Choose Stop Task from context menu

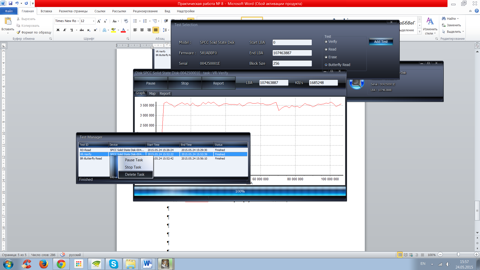[x=133, y=167]
